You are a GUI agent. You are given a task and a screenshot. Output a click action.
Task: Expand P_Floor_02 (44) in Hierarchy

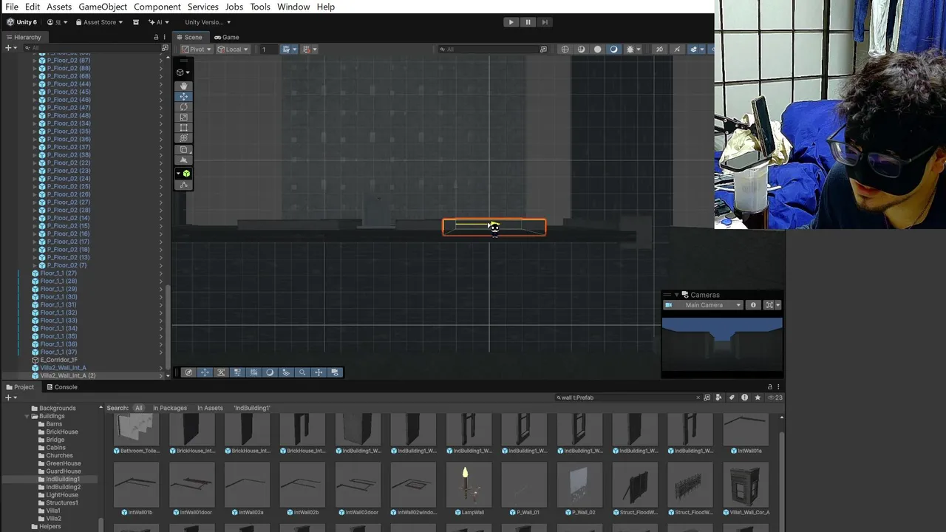pyautogui.click(x=34, y=84)
